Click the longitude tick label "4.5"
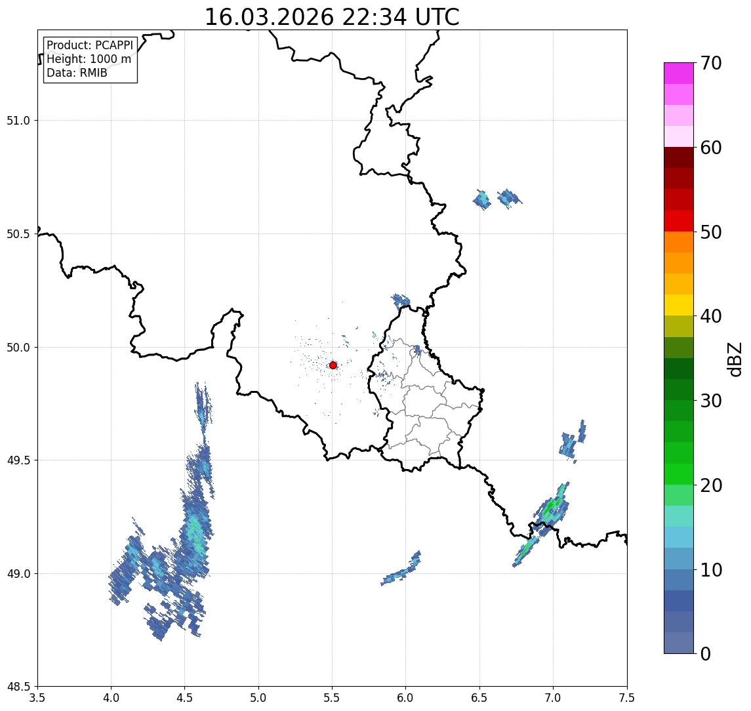751x711 pixels. [185, 698]
